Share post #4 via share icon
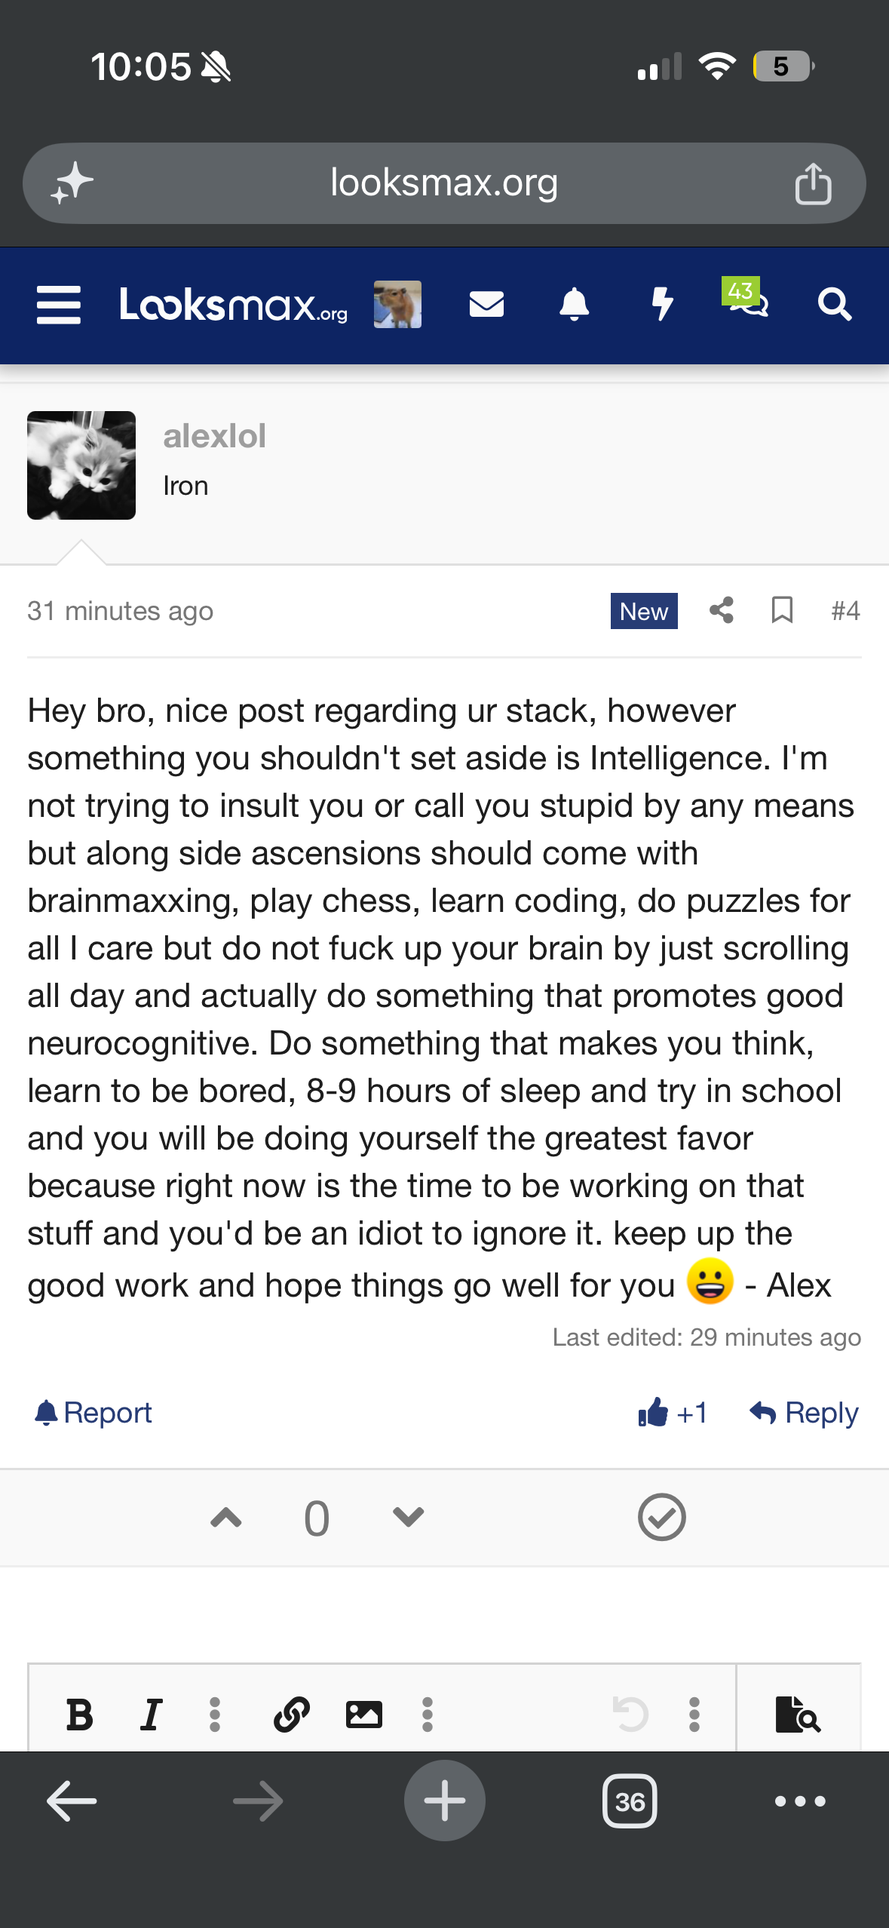Viewport: 889px width, 1928px height. (x=722, y=610)
